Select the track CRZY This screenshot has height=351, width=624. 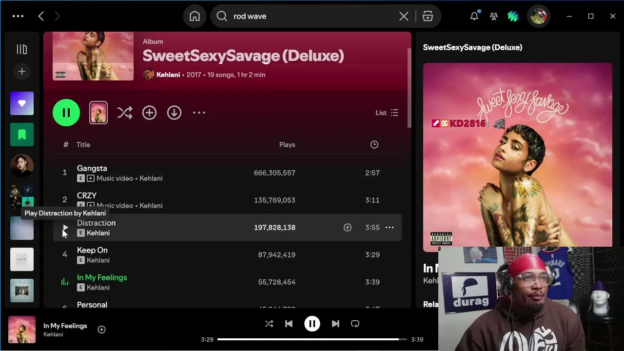click(x=87, y=195)
